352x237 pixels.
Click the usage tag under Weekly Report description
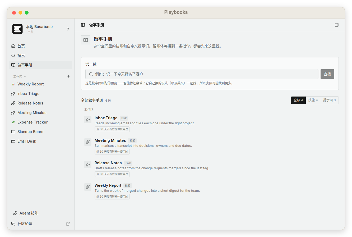point(112,197)
